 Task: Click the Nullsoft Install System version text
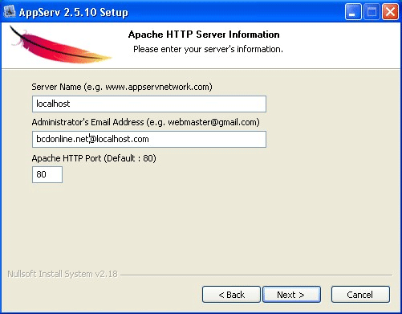click(x=63, y=274)
